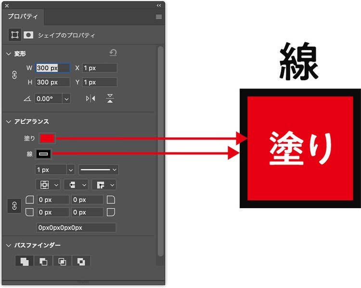This screenshot has width=361, height=288.
Task: Reset the transform with the undo arrow icon
Action: click(113, 53)
